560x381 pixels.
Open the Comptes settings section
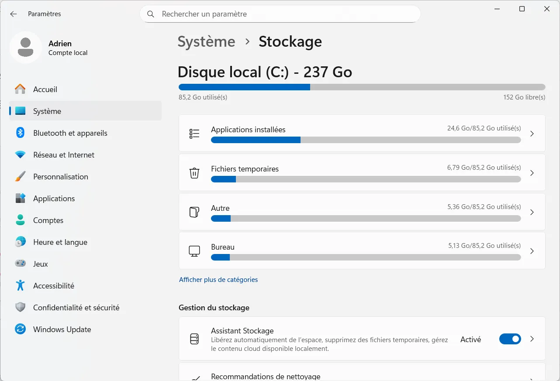tap(48, 220)
